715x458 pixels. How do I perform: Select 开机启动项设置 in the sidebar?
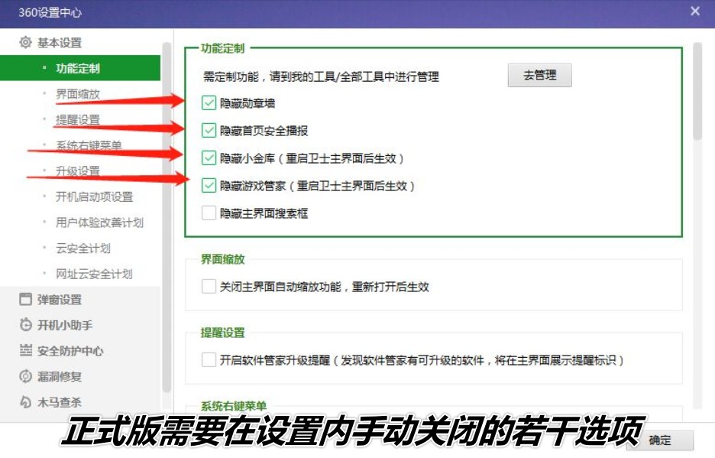[95, 197]
